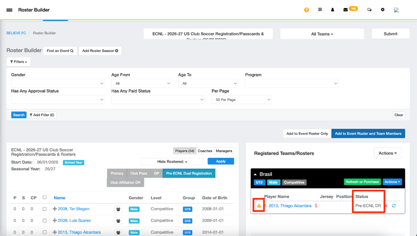The height and width of the screenshot is (236, 417).
Task: Open the BELIEVE FC breadcrumb link
Action: click(x=16, y=33)
